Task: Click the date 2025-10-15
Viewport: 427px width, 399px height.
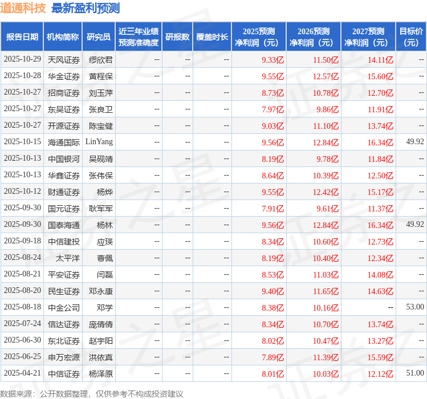Action: (22, 141)
